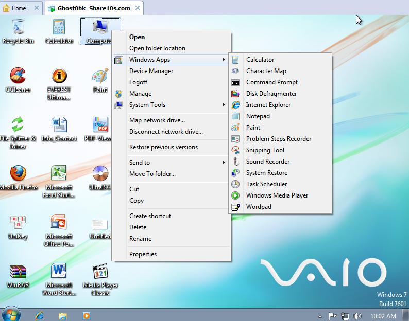Open the volume speaker tray icon
This screenshot has width=409, height=321.
(357, 316)
